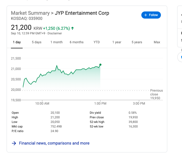
Task: Click the Low value 20,050
Action: [x=55, y=122]
